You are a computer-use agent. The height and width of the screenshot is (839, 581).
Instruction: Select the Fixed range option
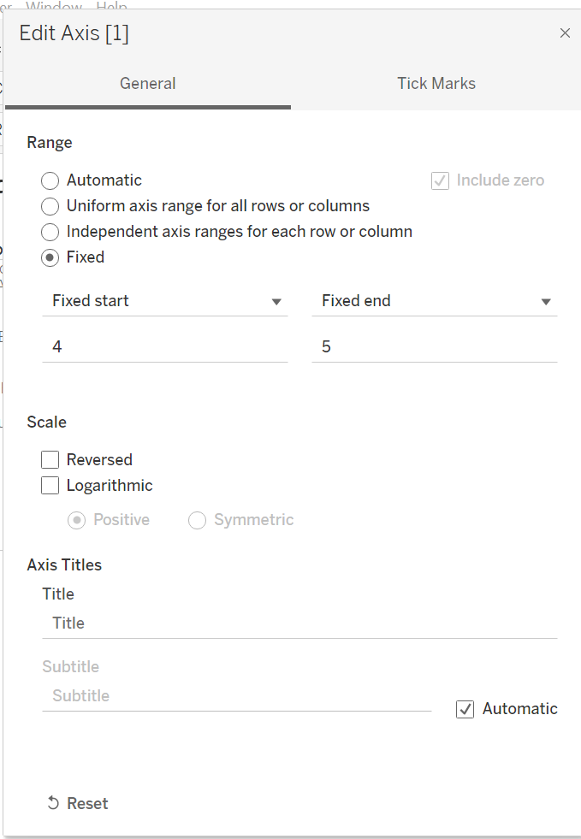tap(50, 257)
